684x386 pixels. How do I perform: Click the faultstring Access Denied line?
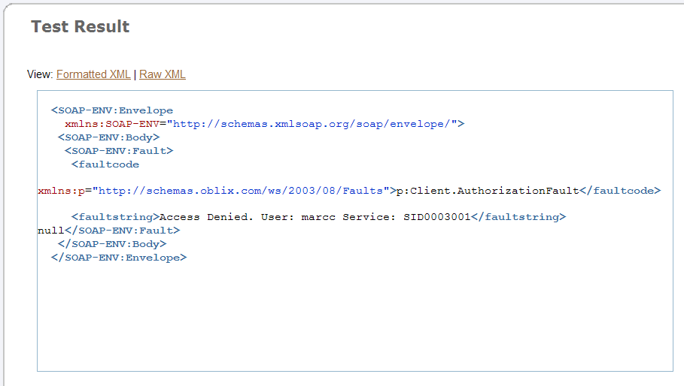click(x=318, y=217)
